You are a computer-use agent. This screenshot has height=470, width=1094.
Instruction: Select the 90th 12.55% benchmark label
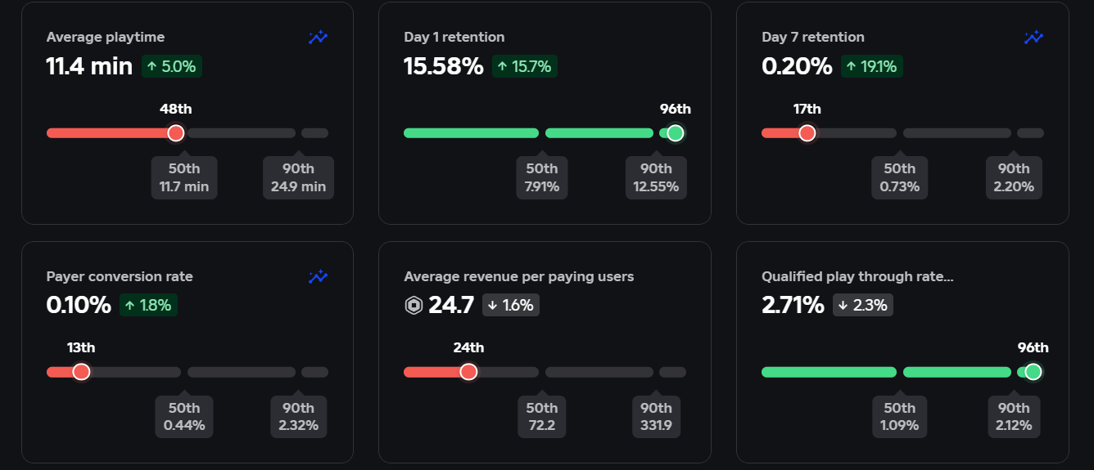click(656, 177)
